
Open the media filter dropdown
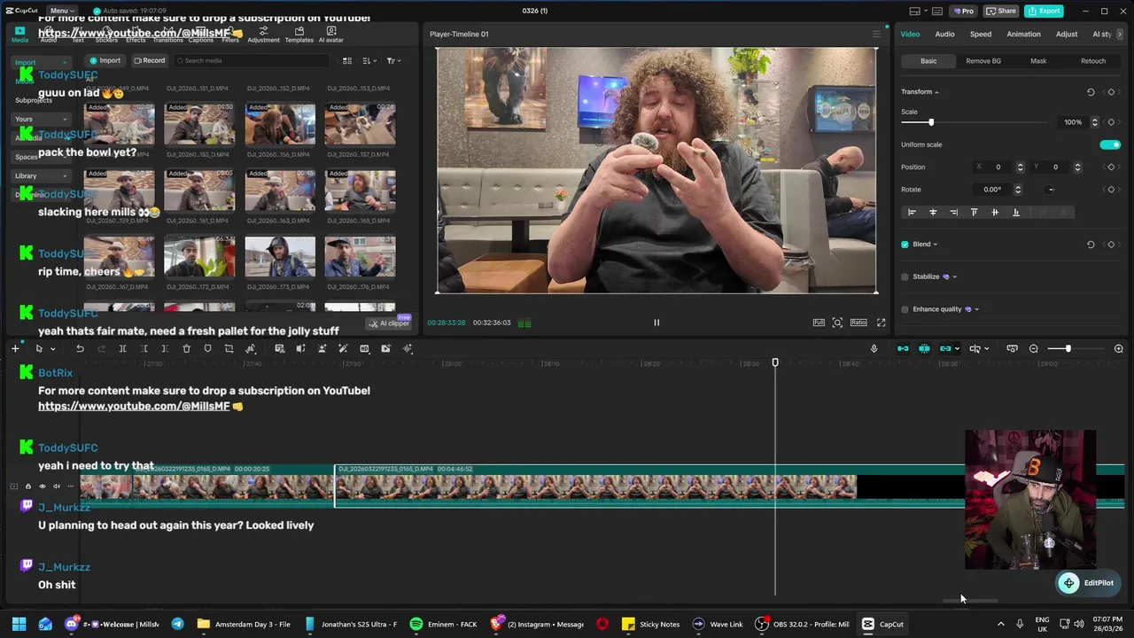394,61
